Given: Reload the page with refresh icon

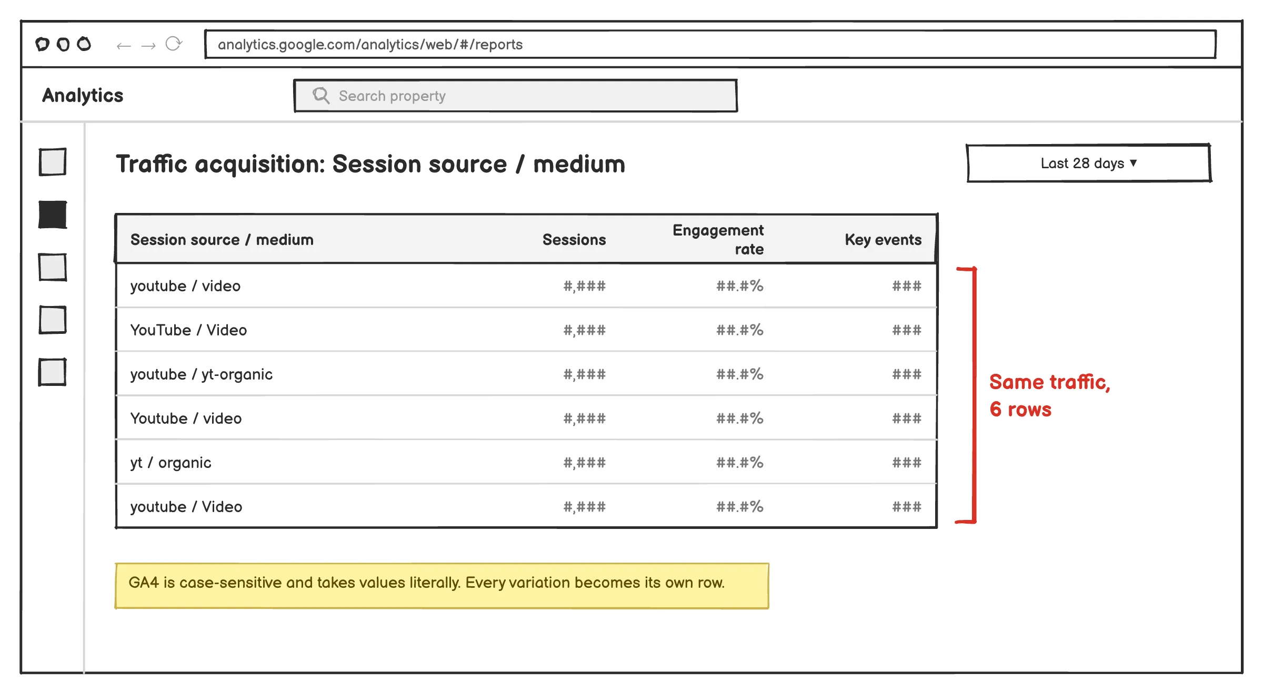Looking at the screenshot, I should (174, 44).
